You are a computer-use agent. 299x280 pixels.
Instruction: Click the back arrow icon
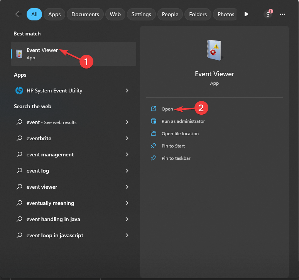click(18, 14)
